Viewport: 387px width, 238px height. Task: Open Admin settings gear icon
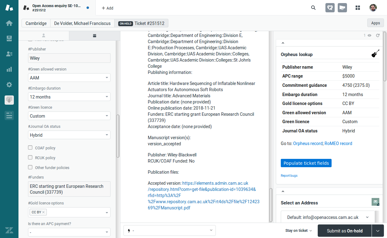(x=9, y=85)
